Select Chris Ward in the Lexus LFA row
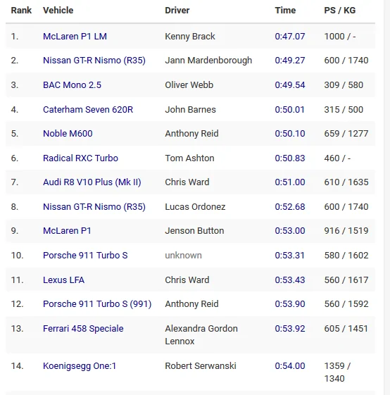The height and width of the screenshot is (395, 390). [187, 280]
